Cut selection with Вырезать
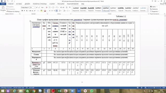This screenshot has width=166, height=93. coord(10,7)
